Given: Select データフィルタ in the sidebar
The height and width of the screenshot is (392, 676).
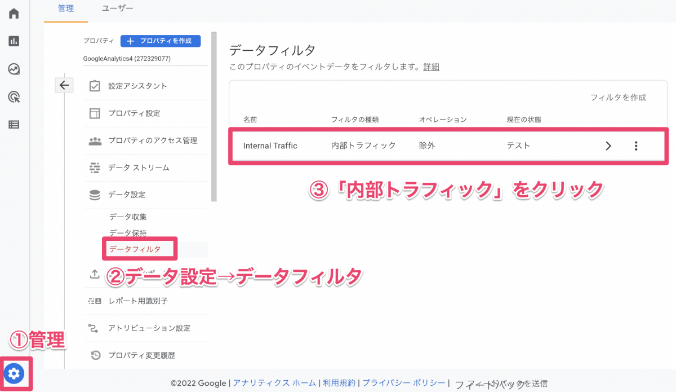Looking at the screenshot, I should click(x=135, y=249).
